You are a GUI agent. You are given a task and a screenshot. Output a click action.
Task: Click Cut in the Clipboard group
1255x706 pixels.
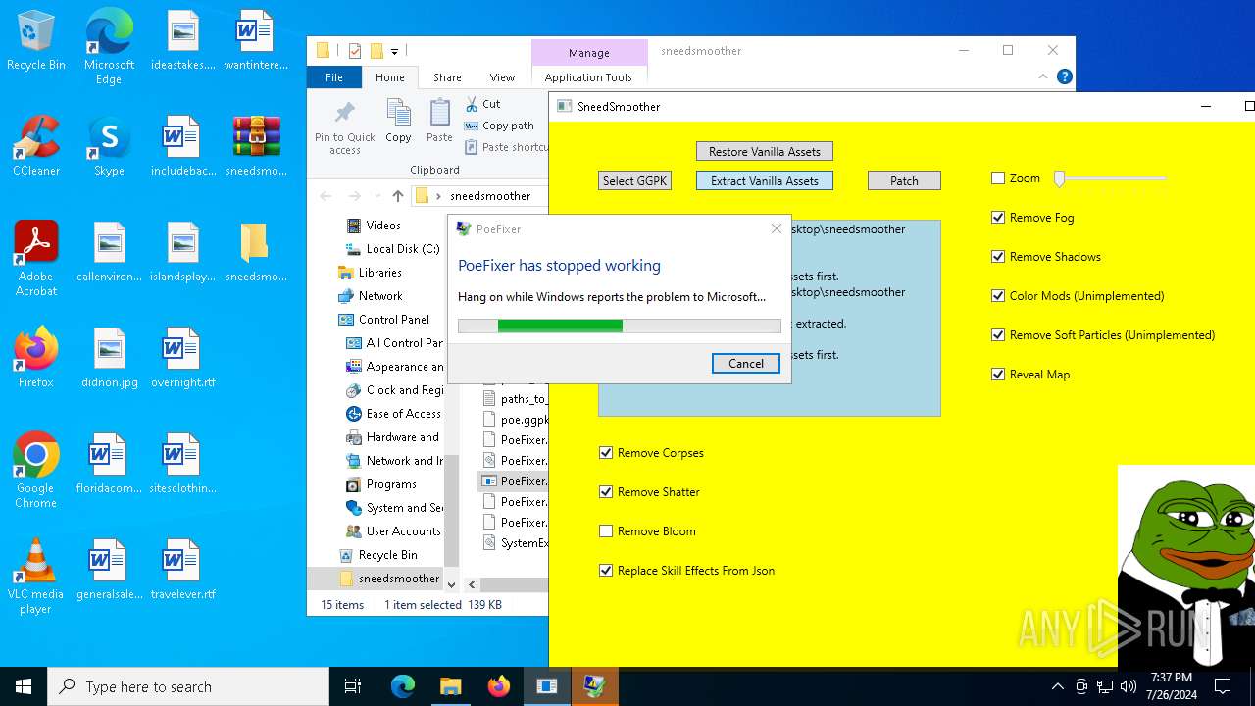pyautogui.click(x=482, y=104)
